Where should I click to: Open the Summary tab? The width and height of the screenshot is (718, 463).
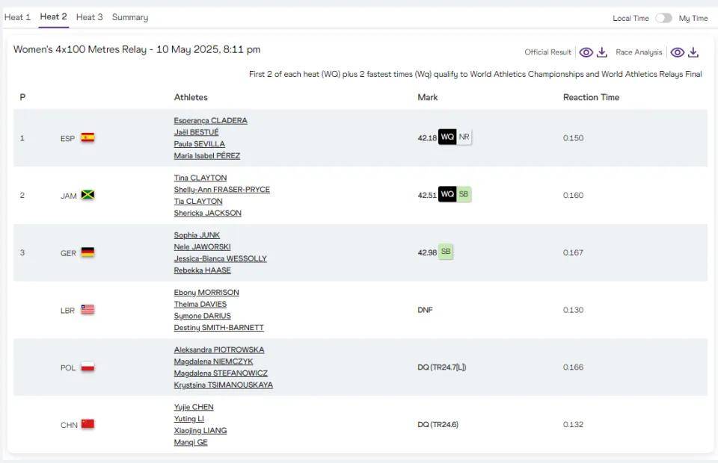pyautogui.click(x=130, y=17)
